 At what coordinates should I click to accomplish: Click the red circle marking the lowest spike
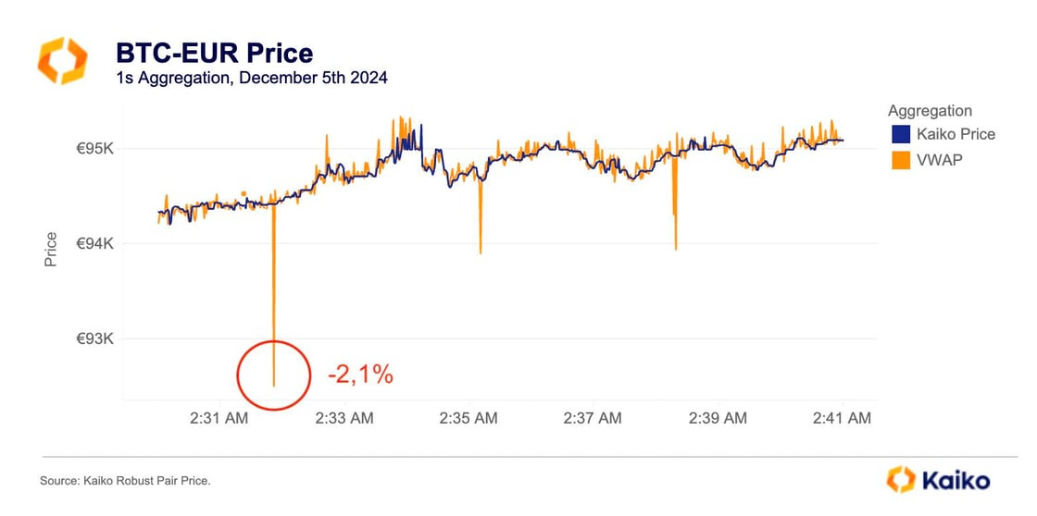pyautogui.click(x=274, y=375)
